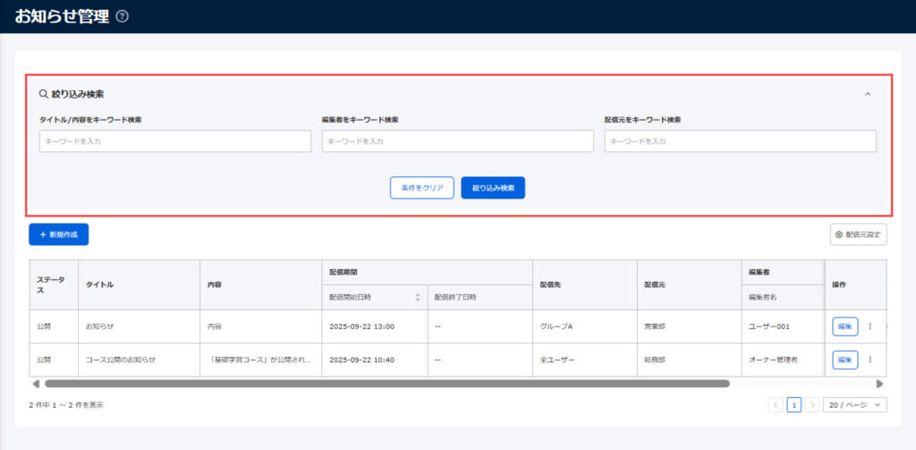Screen dimensions: 916x450
Task: Open more options for the お知らせ row
Action: (x=869, y=327)
